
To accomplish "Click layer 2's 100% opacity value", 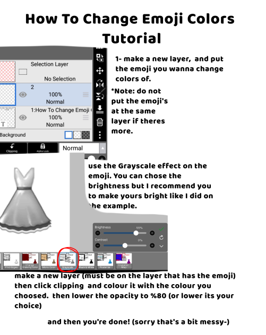I will tap(55, 94).
